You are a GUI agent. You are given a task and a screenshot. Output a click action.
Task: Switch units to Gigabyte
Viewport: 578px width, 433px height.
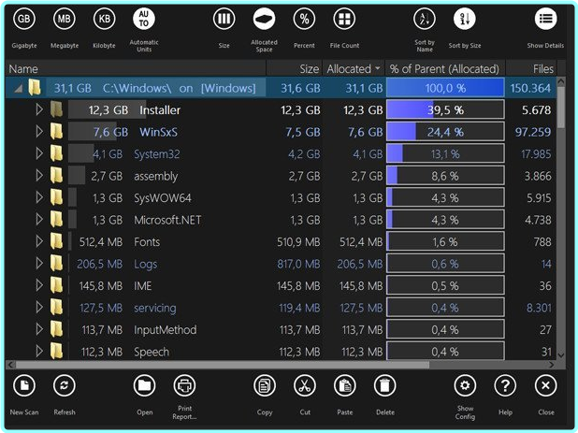[x=24, y=20]
